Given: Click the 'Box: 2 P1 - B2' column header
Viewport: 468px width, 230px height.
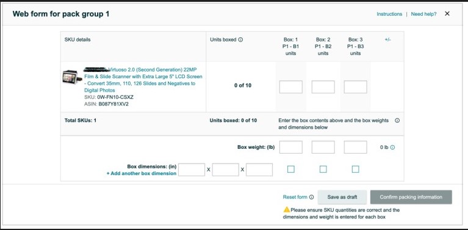Looking at the screenshot, I should (x=323, y=46).
